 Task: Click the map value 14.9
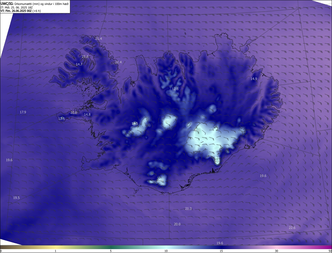[254, 79]
